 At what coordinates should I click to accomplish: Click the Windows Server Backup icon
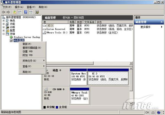[11, 37]
